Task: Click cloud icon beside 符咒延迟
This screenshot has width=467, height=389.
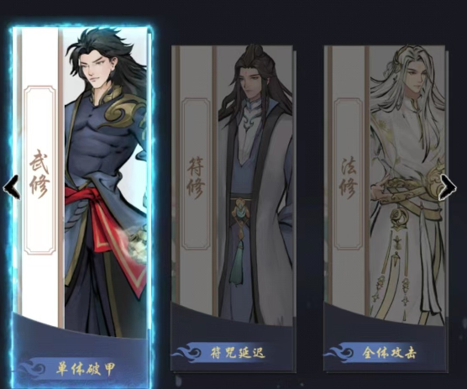Action: click(186, 353)
